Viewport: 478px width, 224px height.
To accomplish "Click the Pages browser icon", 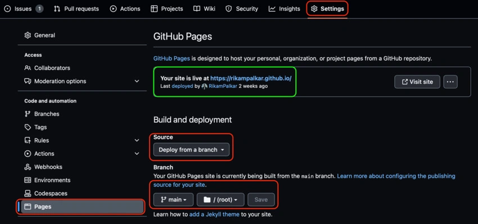I will point(28,207).
